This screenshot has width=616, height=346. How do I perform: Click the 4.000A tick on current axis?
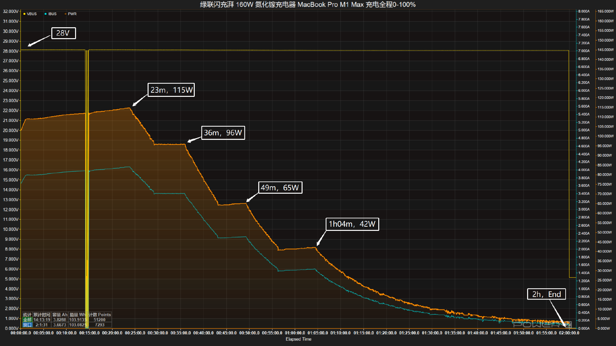coord(584,170)
